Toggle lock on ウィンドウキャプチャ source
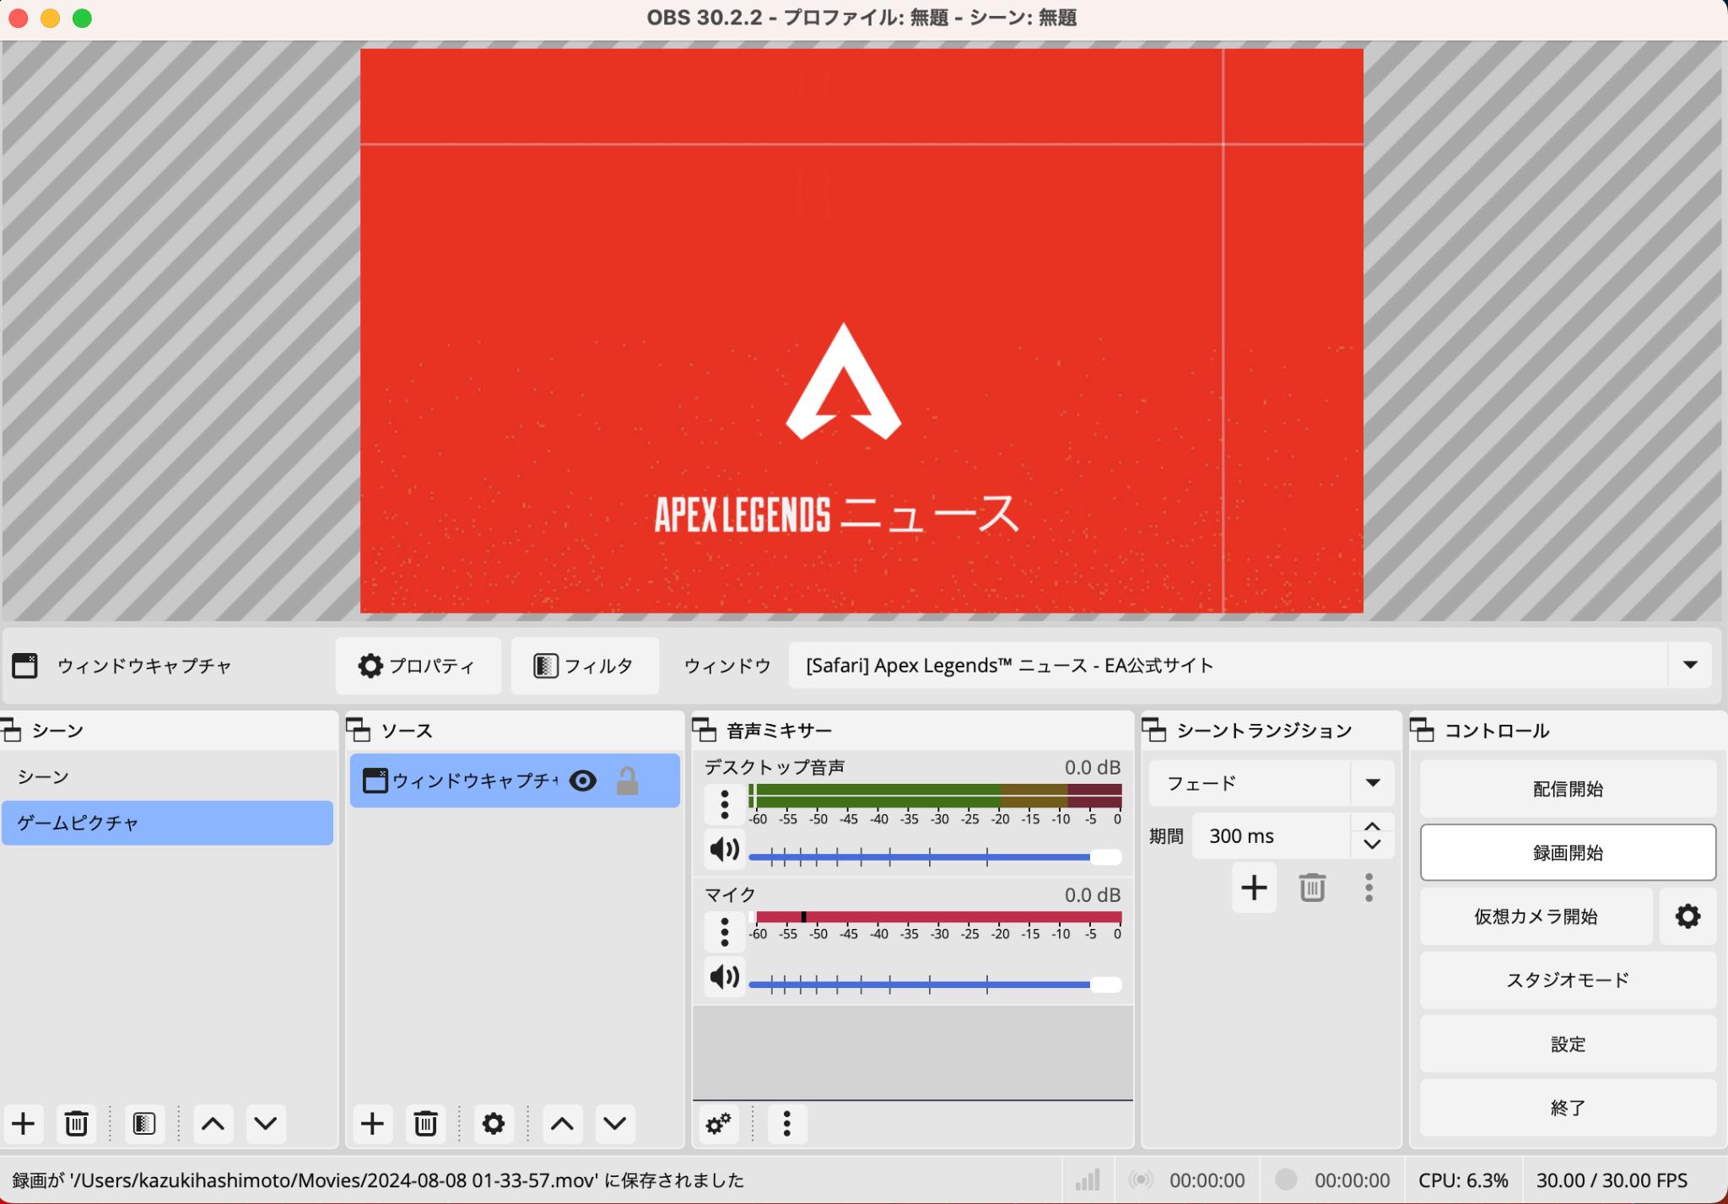The image size is (1728, 1204). click(627, 780)
